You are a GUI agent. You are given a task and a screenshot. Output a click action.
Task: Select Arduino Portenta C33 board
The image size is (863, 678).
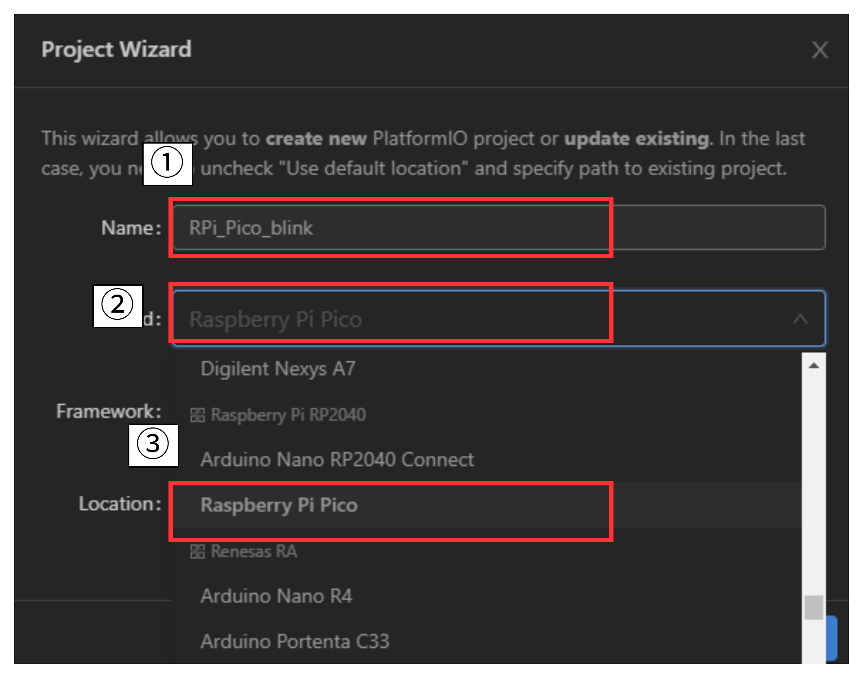coord(295,641)
